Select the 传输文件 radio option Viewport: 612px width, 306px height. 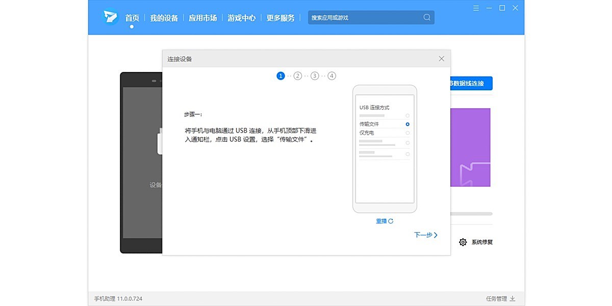(x=407, y=123)
